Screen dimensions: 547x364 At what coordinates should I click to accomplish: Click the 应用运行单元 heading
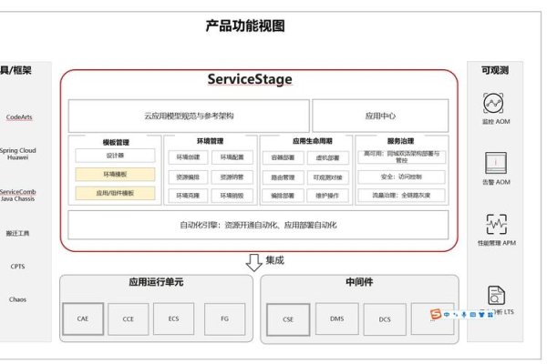point(156,282)
